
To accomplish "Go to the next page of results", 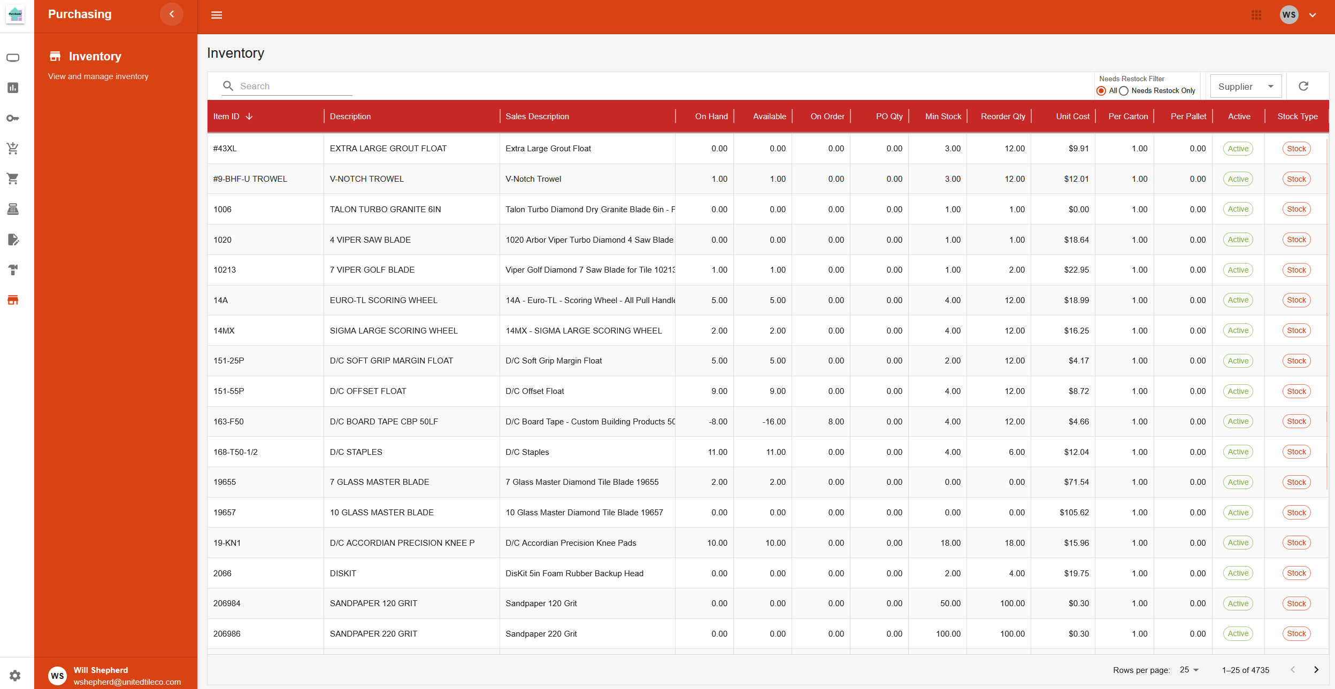I will click(x=1316, y=670).
